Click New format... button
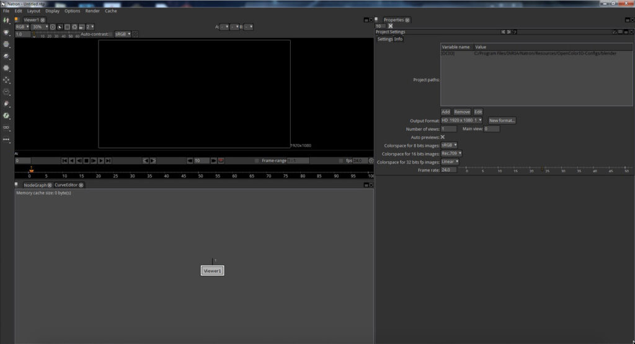 [502, 120]
